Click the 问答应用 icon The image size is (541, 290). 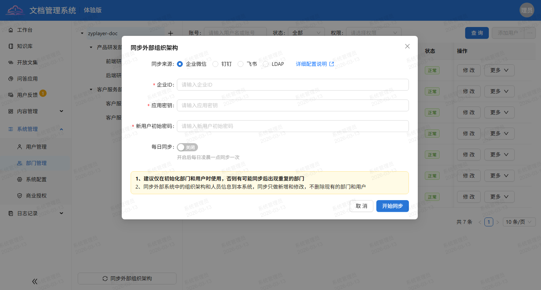pyautogui.click(x=11, y=79)
